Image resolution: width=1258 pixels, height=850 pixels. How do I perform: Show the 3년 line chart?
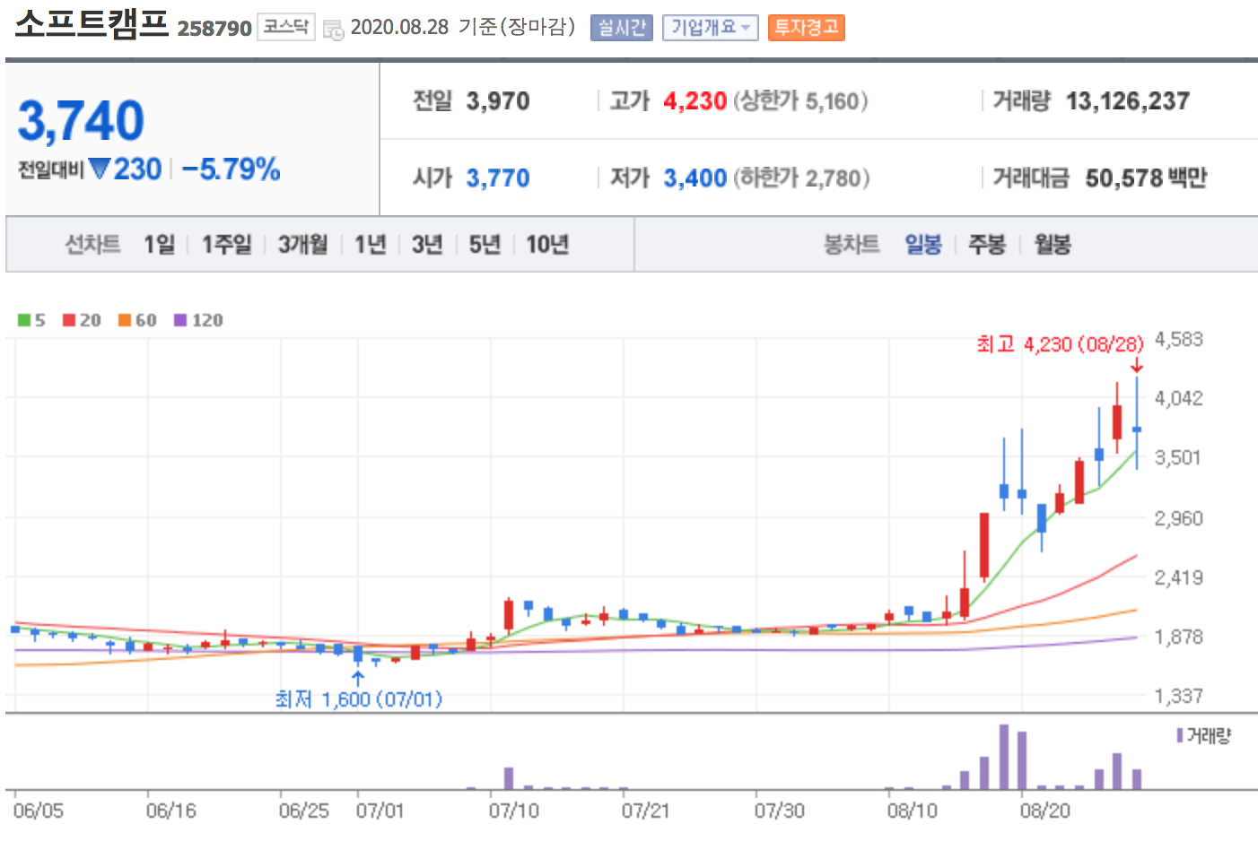click(428, 244)
